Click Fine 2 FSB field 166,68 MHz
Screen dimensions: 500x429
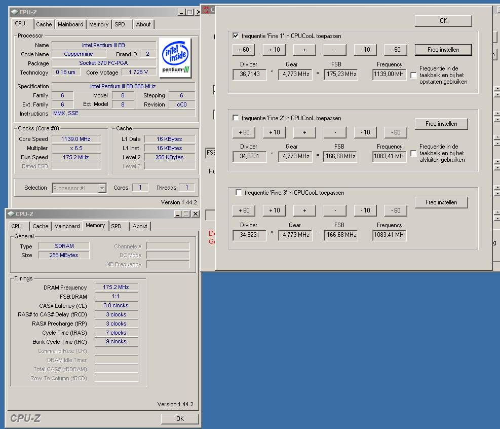coord(340,157)
